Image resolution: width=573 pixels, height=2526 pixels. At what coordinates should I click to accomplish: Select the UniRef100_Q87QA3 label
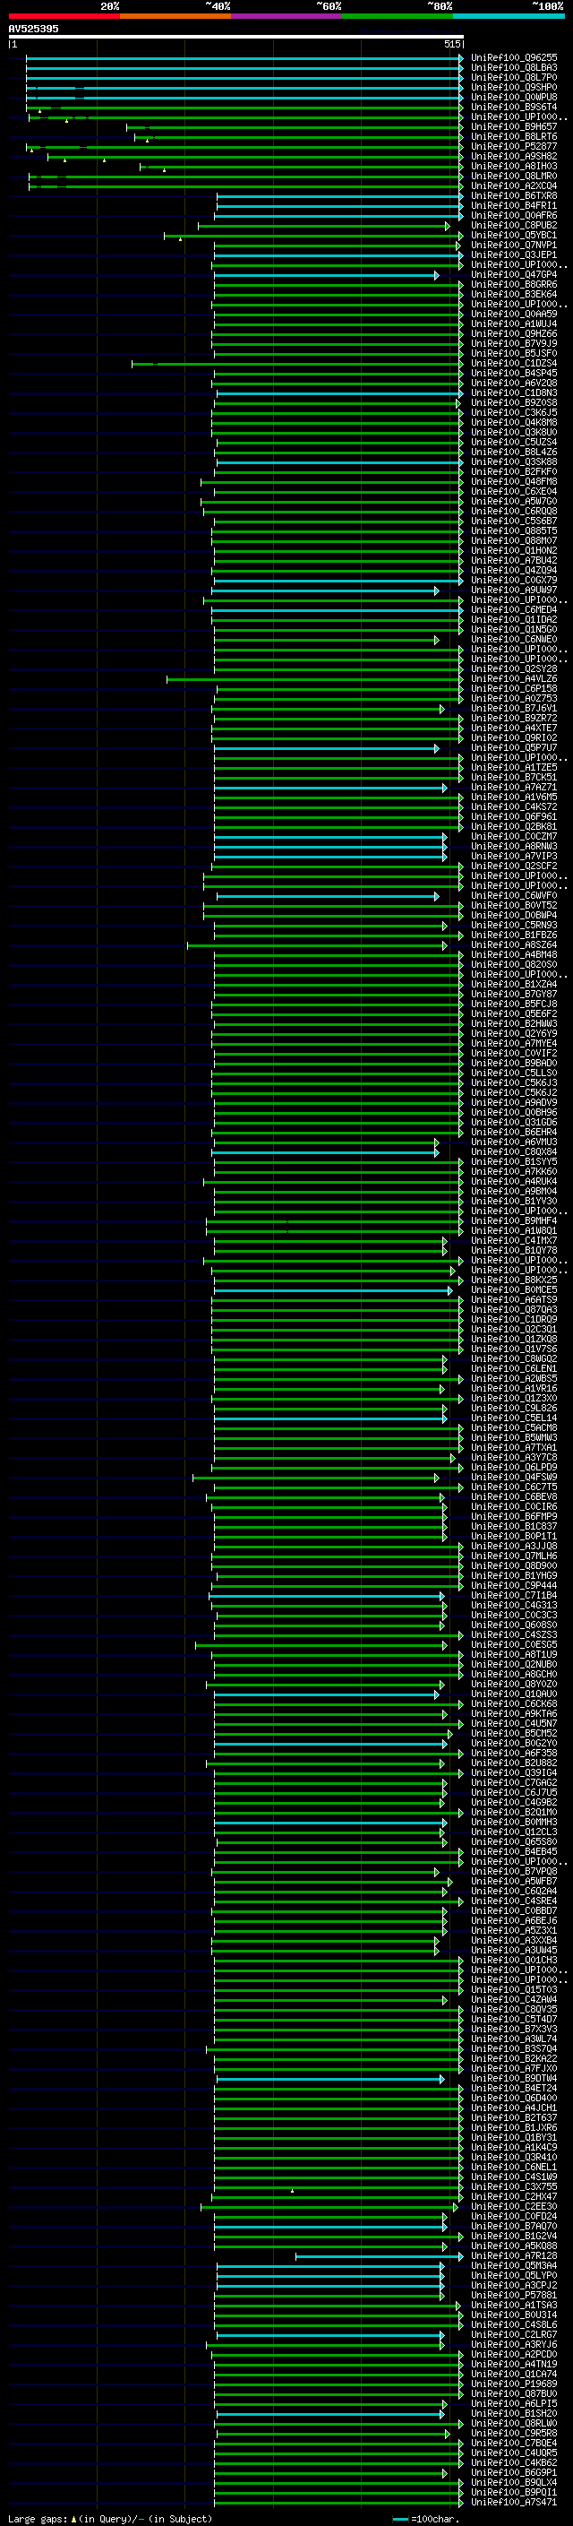[514, 1309]
